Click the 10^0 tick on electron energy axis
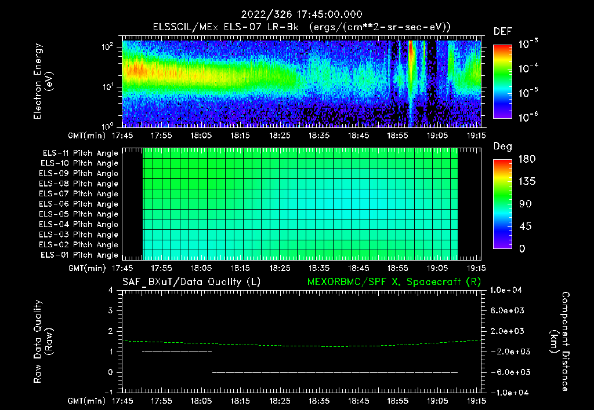 pyautogui.click(x=107, y=126)
